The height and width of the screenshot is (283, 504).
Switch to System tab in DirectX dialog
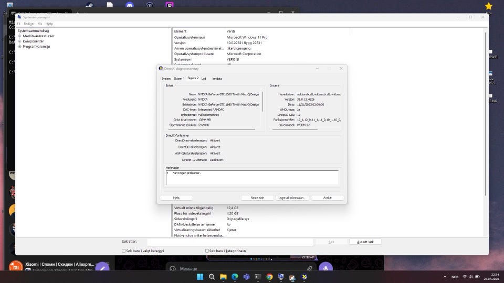click(x=166, y=79)
